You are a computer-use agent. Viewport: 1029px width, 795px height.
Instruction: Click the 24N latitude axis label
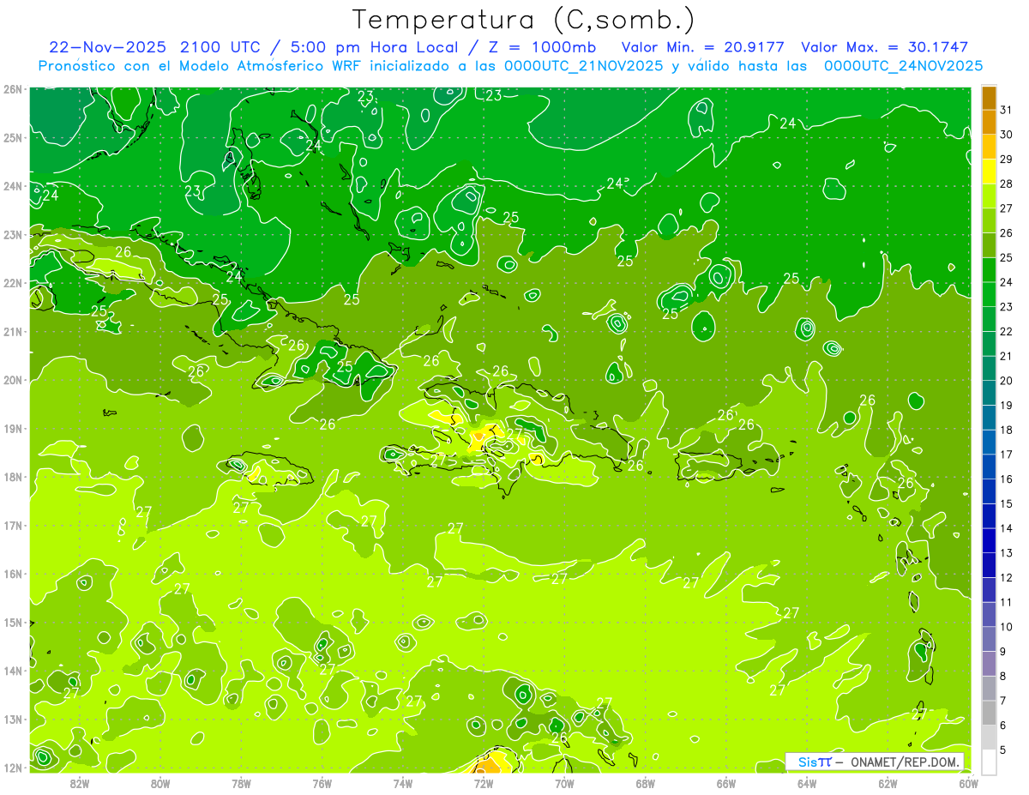coord(12,186)
